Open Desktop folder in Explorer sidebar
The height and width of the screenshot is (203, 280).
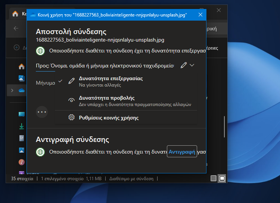click(22, 114)
